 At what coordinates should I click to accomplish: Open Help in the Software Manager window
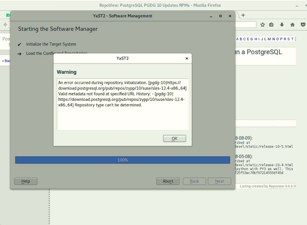26,181
